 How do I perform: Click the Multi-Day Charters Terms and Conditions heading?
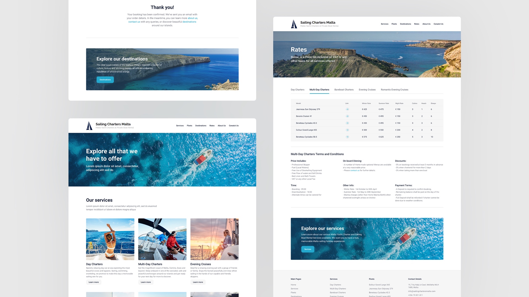pos(317,154)
